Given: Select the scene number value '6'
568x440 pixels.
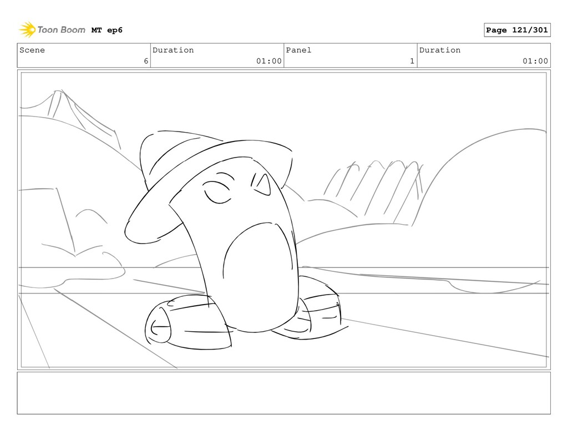Looking at the screenshot, I should [146, 61].
